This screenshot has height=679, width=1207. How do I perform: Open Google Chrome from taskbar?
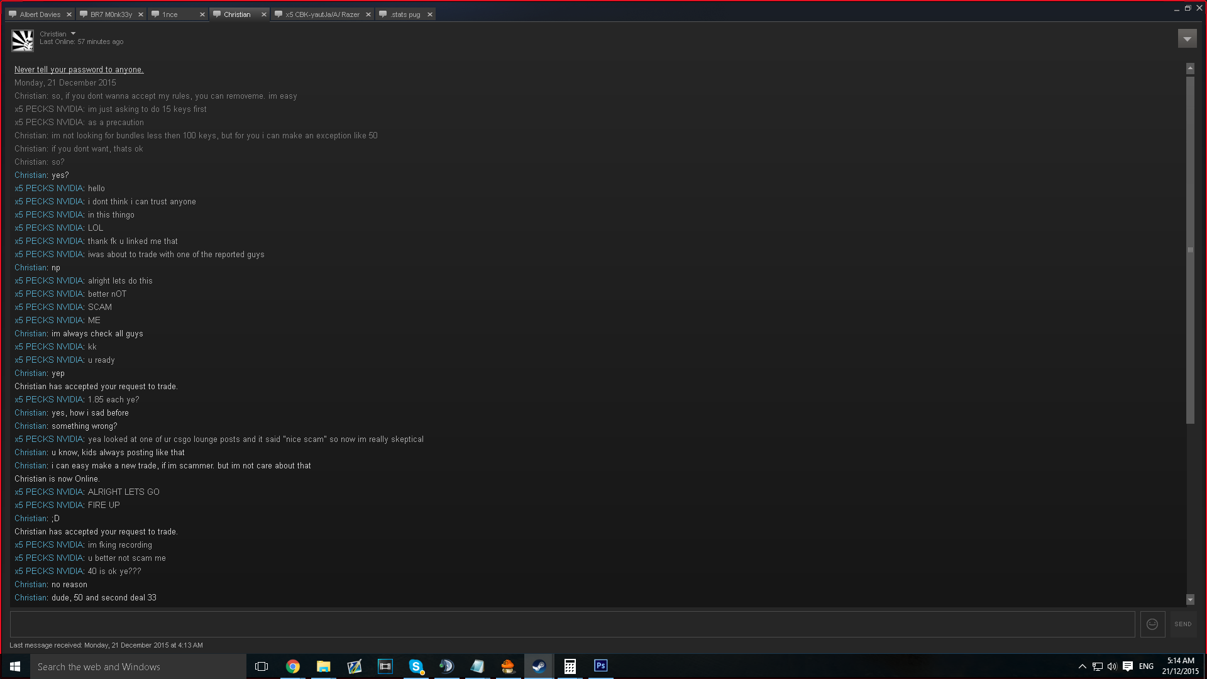(x=293, y=666)
